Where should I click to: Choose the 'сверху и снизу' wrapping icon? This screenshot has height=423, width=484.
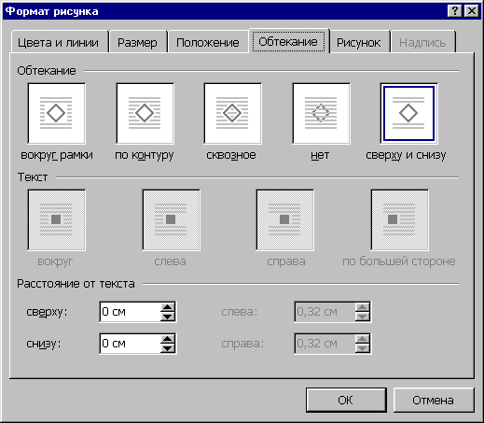pyautogui.click(x=408, y=114)
